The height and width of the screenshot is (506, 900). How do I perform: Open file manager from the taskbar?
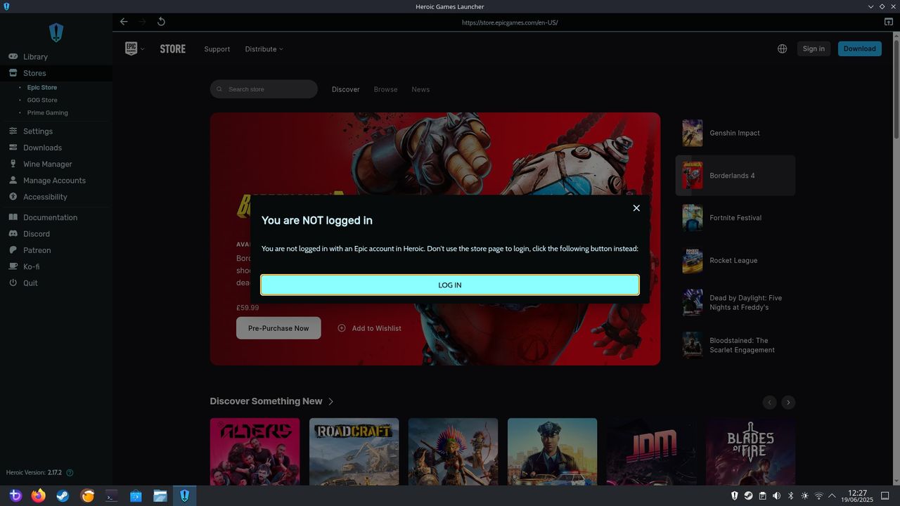click(160, 495)
